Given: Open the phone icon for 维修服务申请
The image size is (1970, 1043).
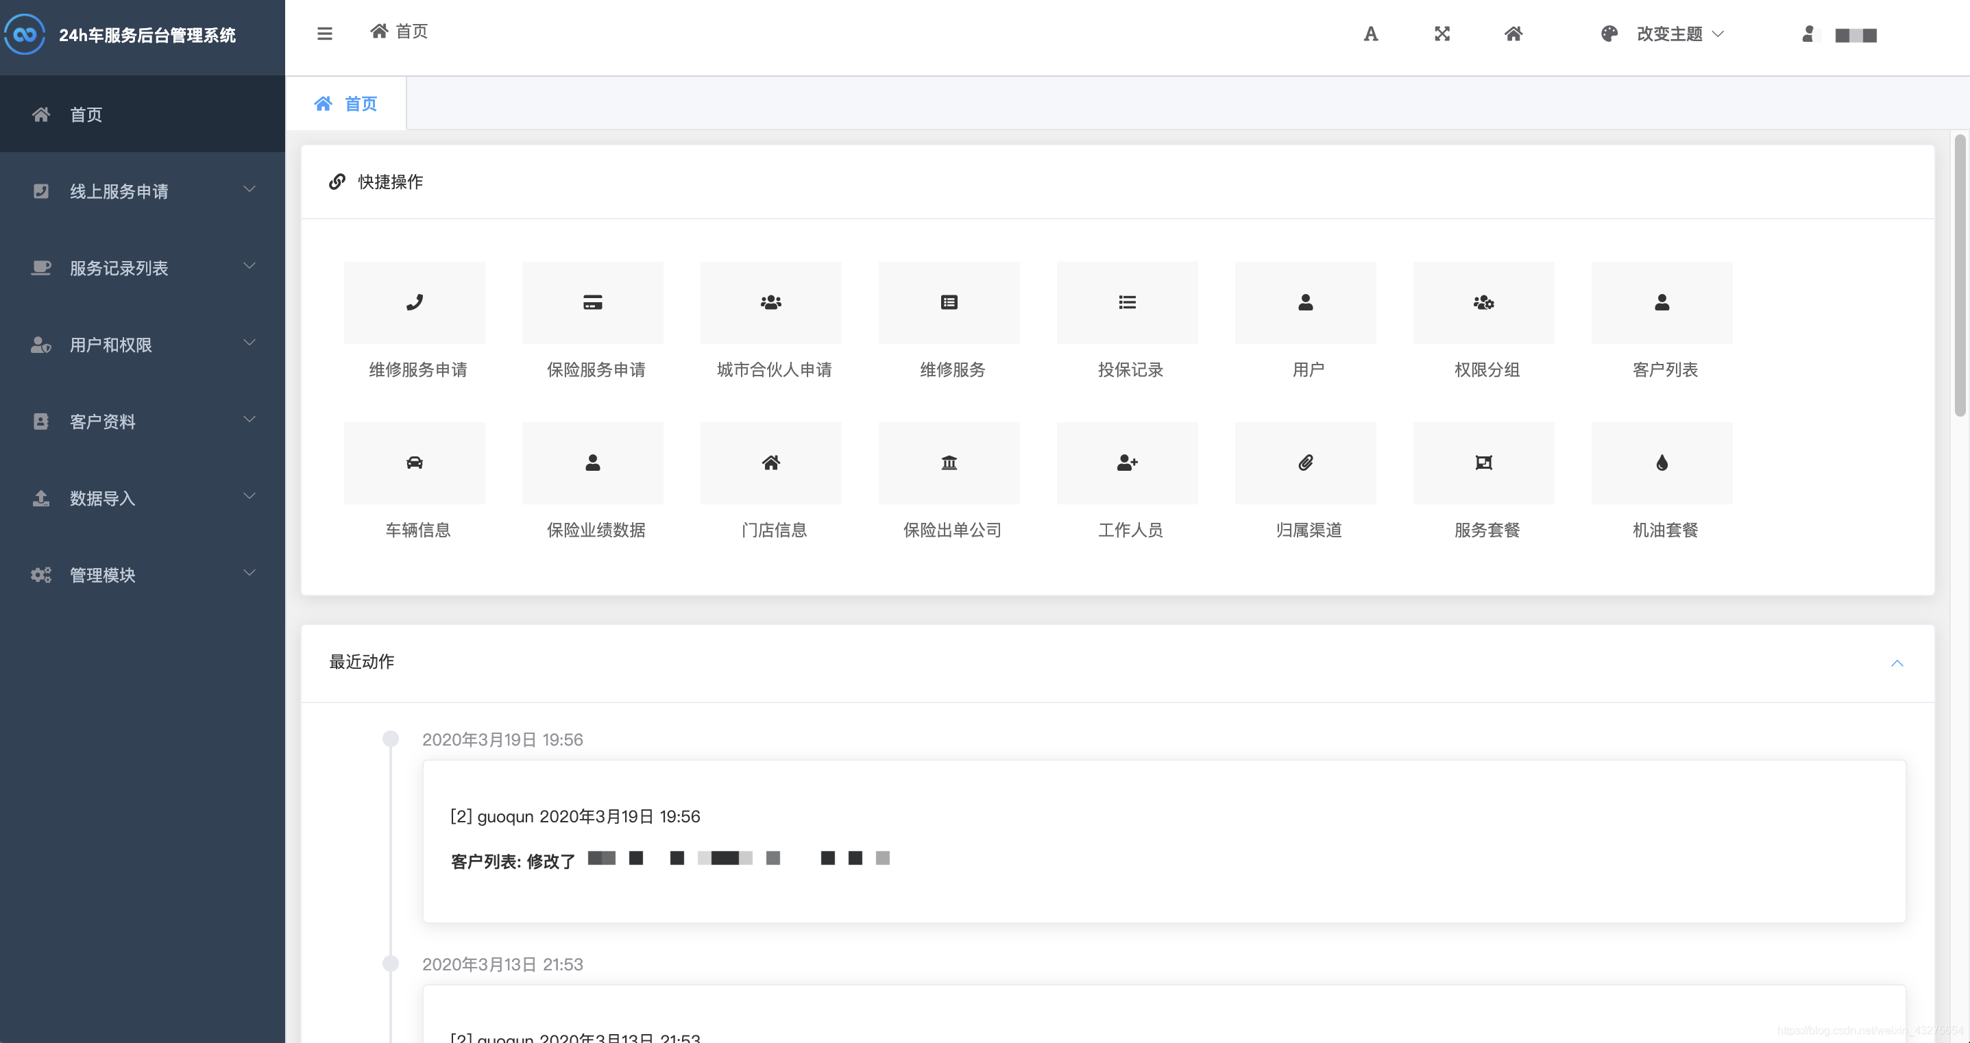Looking at the screenshot, I should point(415,303).
